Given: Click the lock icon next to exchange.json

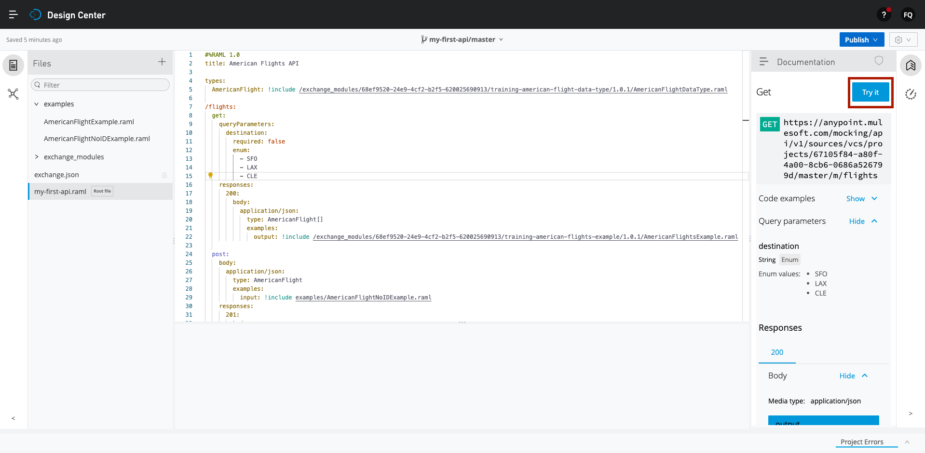Looking at the screenshot, I should click(x=164, y=175).
